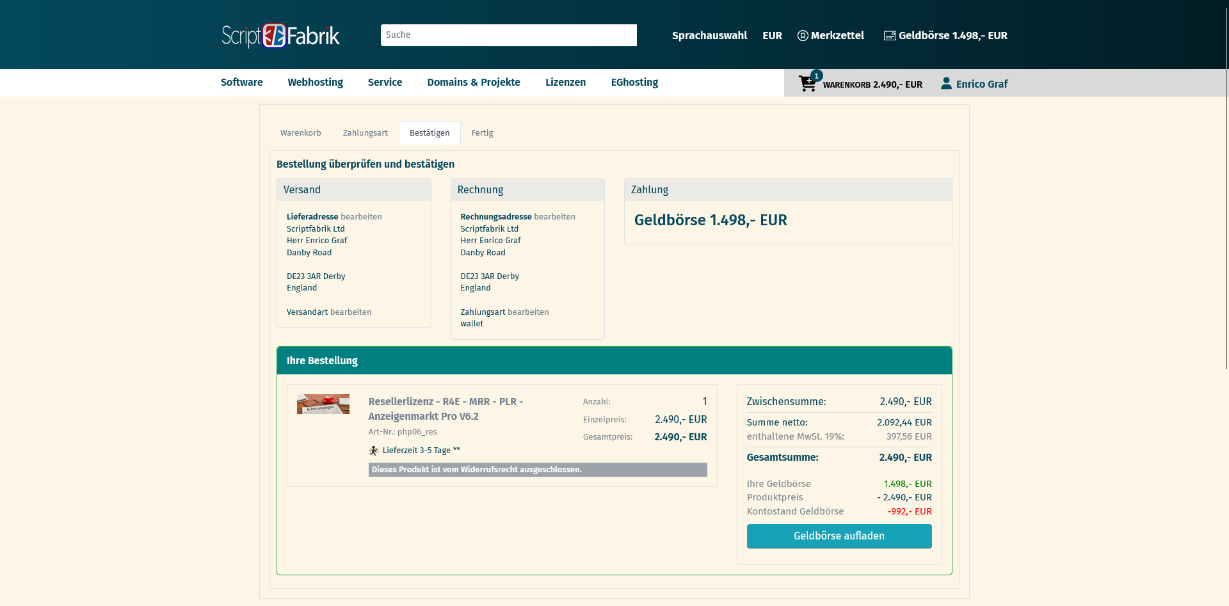
Task: Open the Service menu
Action: click(x=385, y=83)
